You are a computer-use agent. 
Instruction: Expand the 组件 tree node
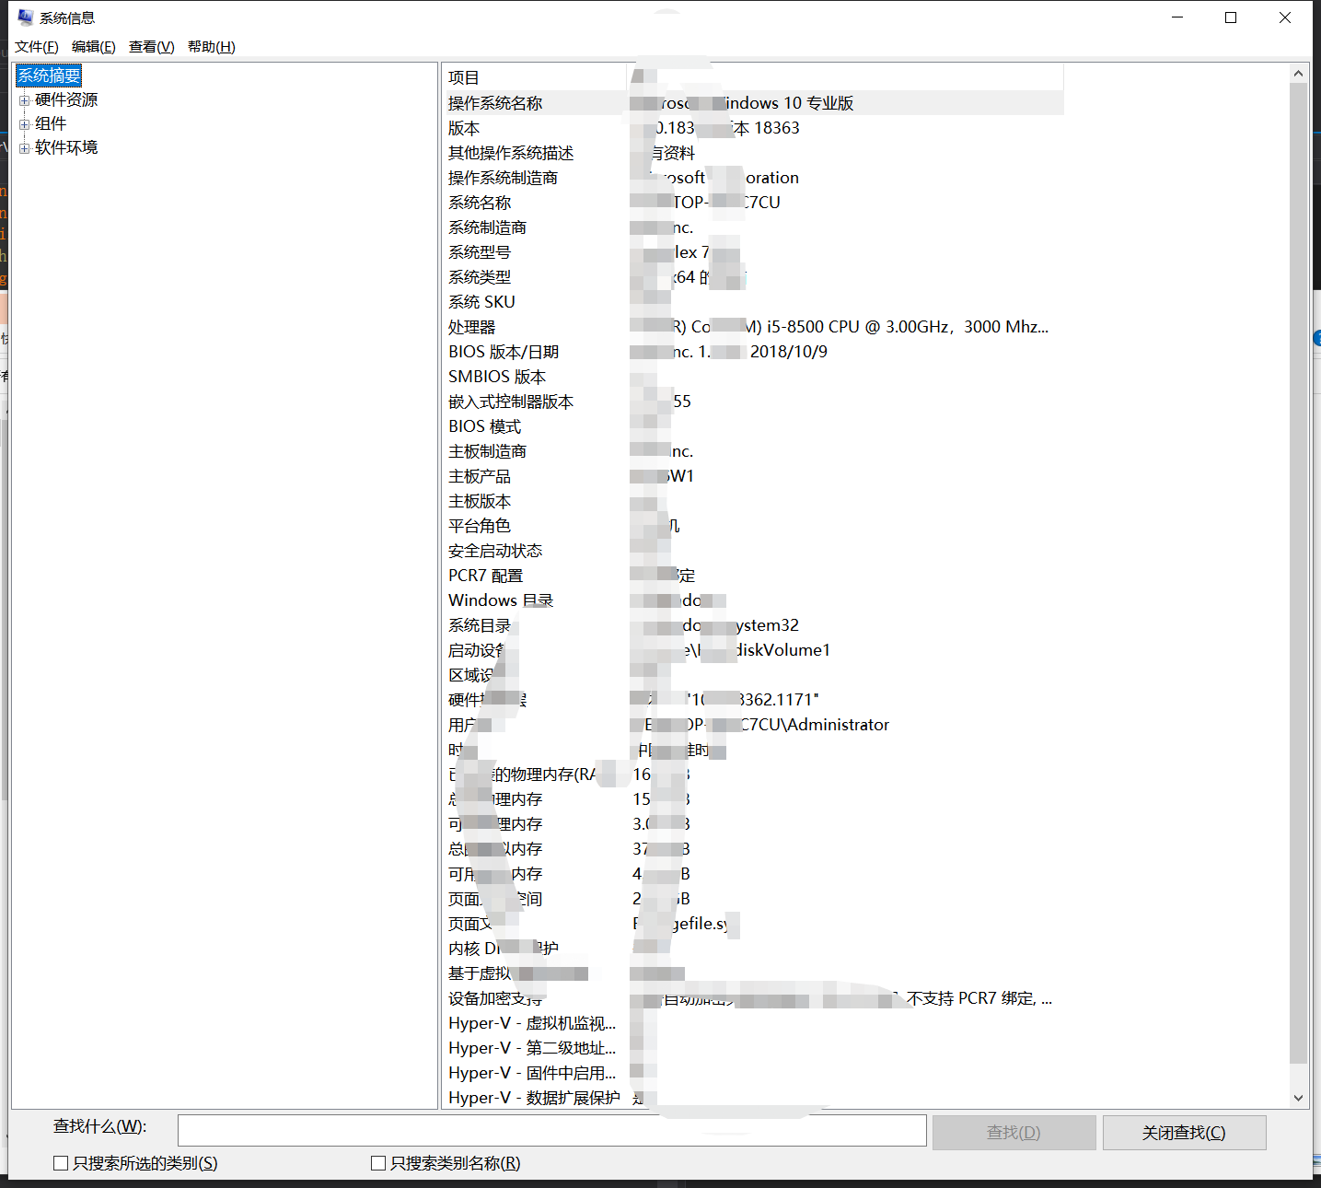tap(24, 122)
